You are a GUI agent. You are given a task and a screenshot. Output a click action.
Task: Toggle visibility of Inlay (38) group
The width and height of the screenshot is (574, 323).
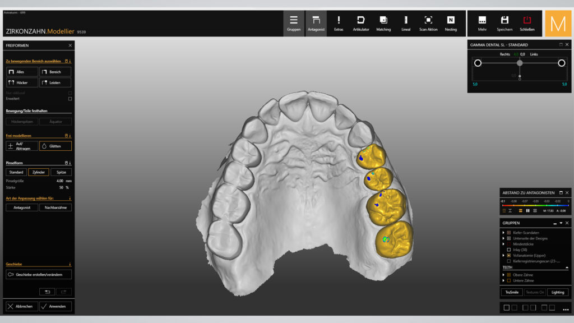(508, 250)
